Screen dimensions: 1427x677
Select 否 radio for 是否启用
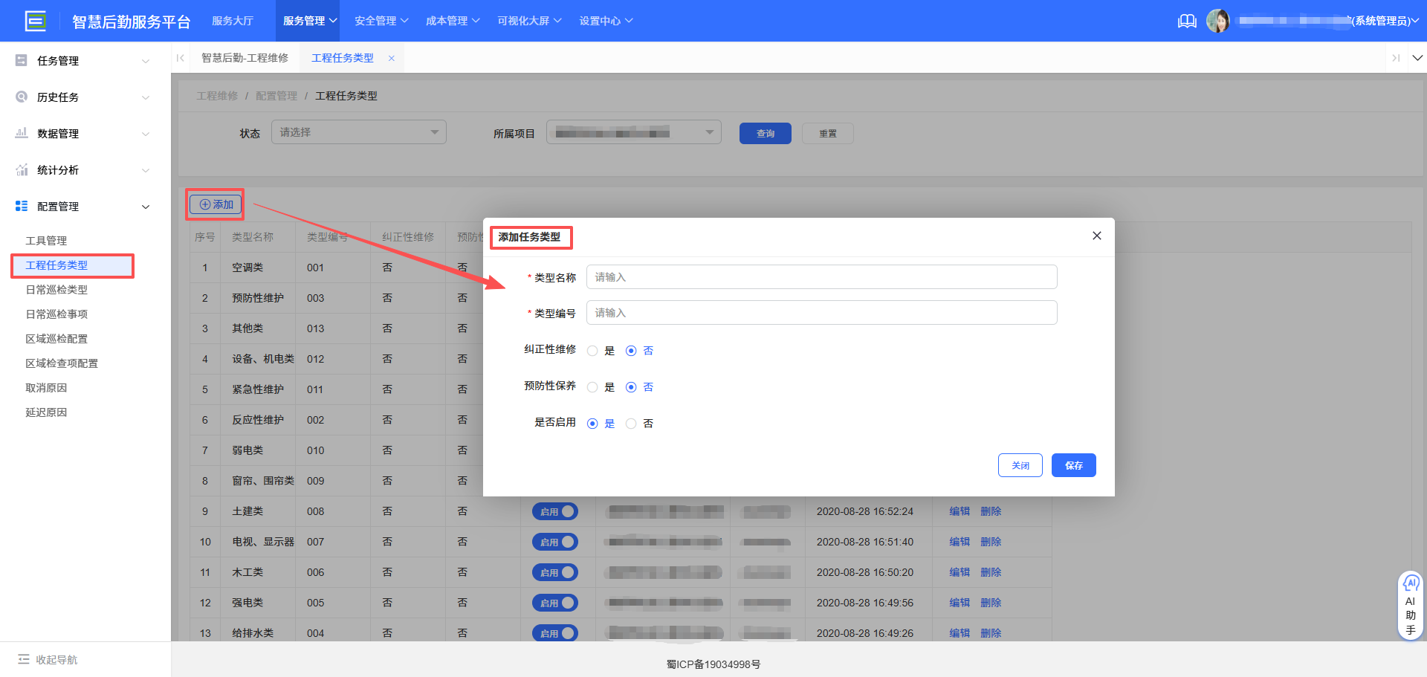pos(631,423)
